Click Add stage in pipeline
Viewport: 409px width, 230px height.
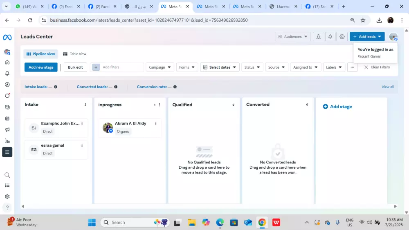click(x=337, y=107)
